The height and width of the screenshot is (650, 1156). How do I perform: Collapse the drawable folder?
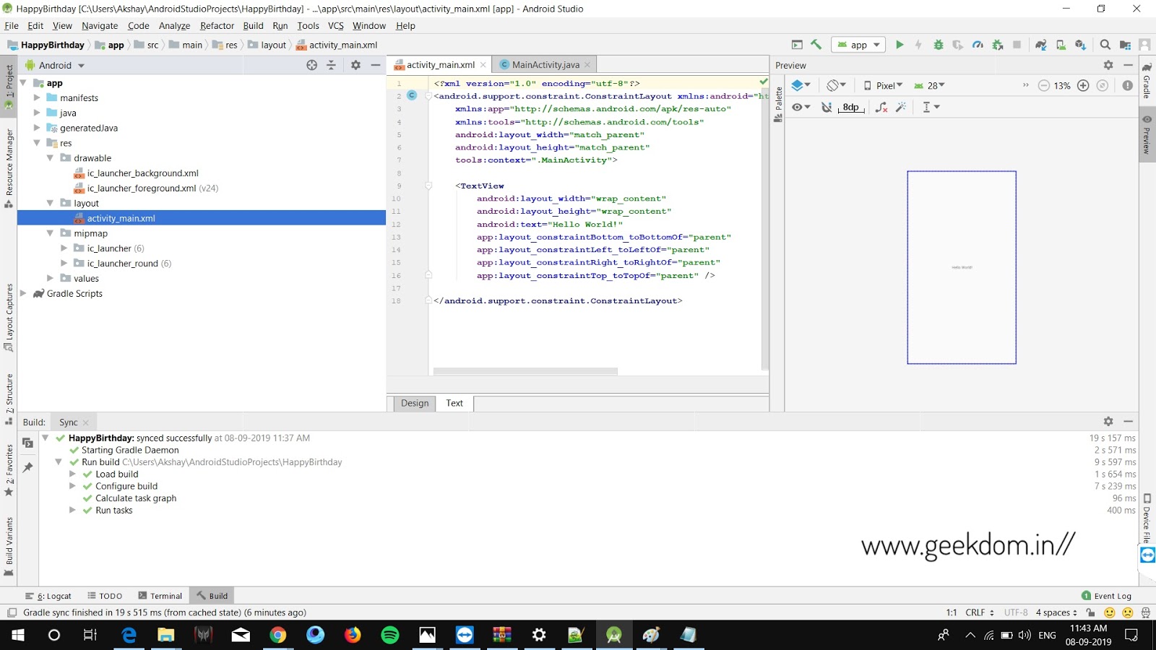[x=50, y=157]
